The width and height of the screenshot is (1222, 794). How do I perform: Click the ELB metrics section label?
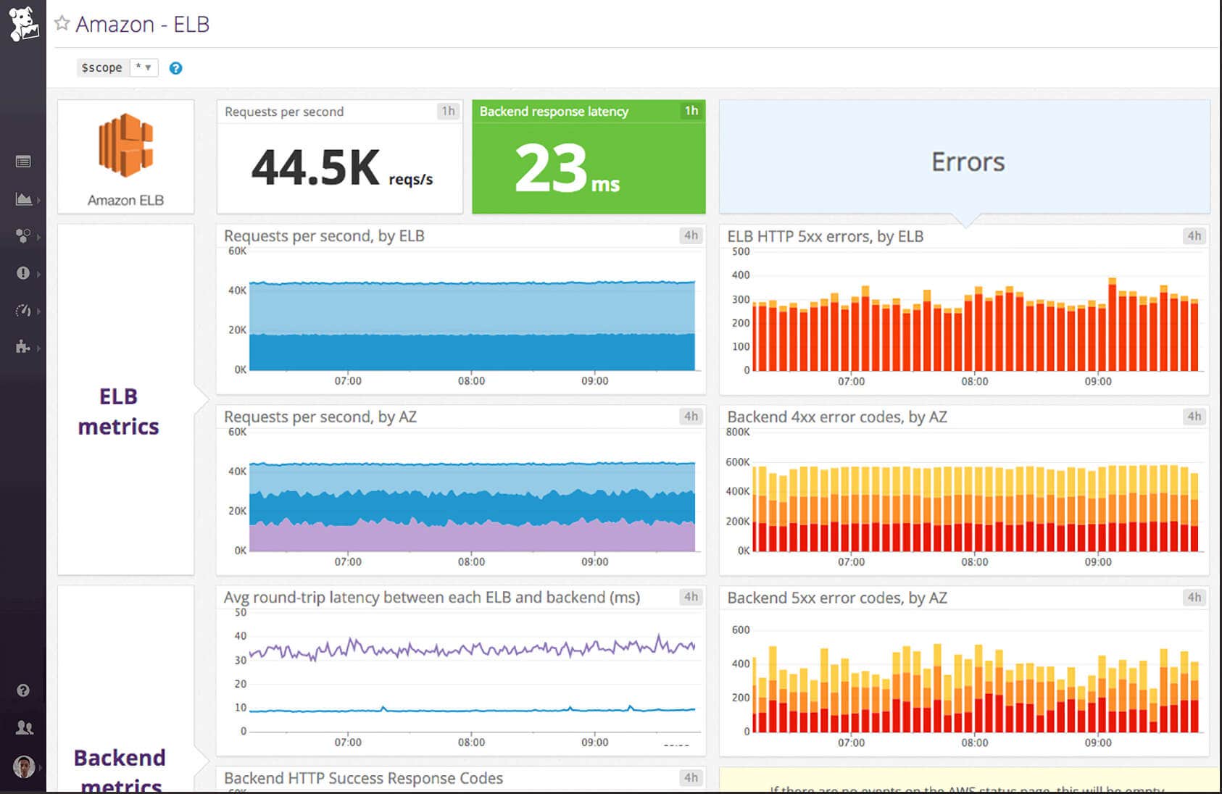(x=118, y=411)
